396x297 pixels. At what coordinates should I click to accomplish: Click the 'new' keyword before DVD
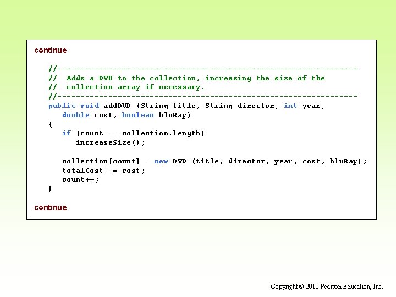click(x=161, y=161)
